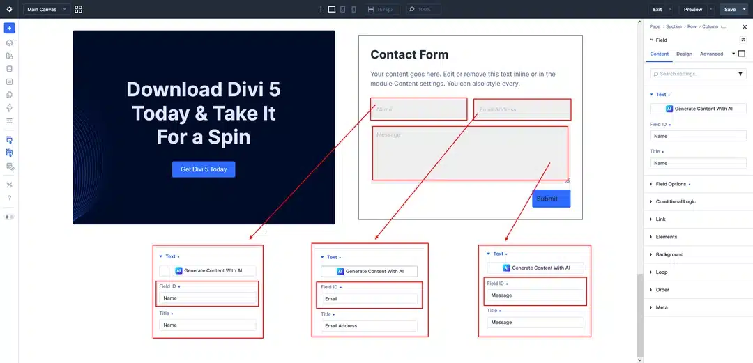Screen dimensions: 753x363
Task: Toggle the light/dark mode switch in sidebar
Action: pyautogui.click(x=9, y=217)
